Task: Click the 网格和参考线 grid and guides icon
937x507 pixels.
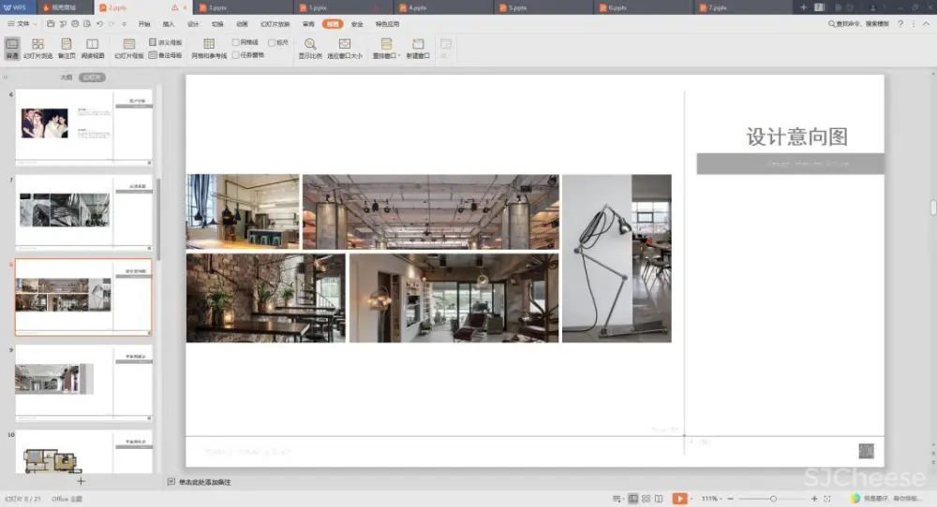Action: [209, 47]
